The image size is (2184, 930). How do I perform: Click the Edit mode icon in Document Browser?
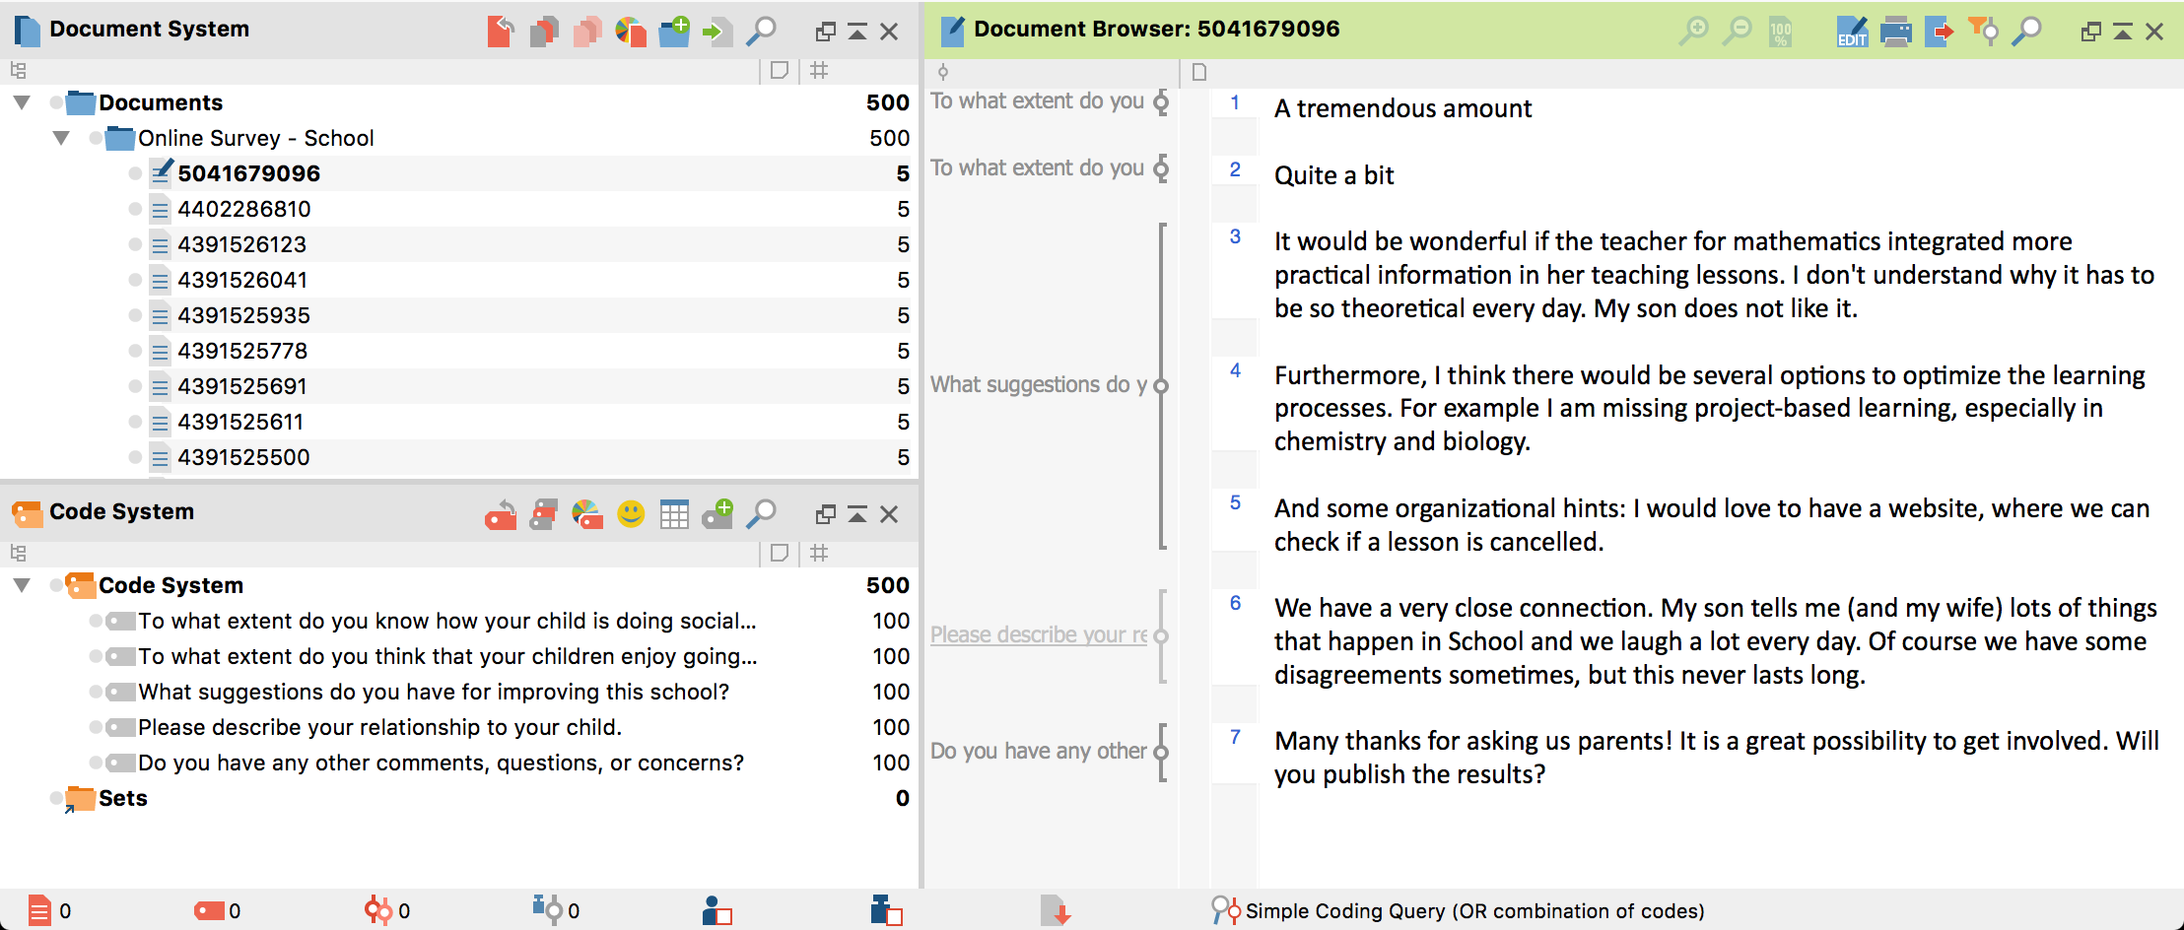point(1852,32)
